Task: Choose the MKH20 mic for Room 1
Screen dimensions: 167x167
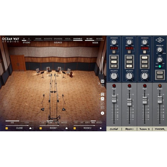Action: 64,123
